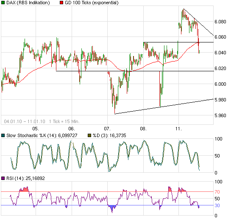Image resolution: width=231 pixels, height=219 pixels.
Task: Select the 'GD 100 Ticks (exponential)' legend label
Action: click(x=92, y=3)
